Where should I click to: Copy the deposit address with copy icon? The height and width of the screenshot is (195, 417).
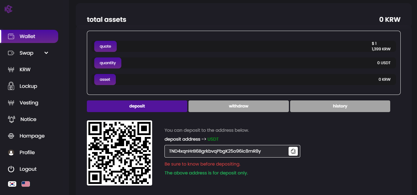click(x=293, y=151)
